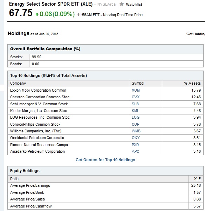The height and width of the screenshot is (211, 205).
Task: Open the EOG symbol link
Action: (x=136, y=117)
